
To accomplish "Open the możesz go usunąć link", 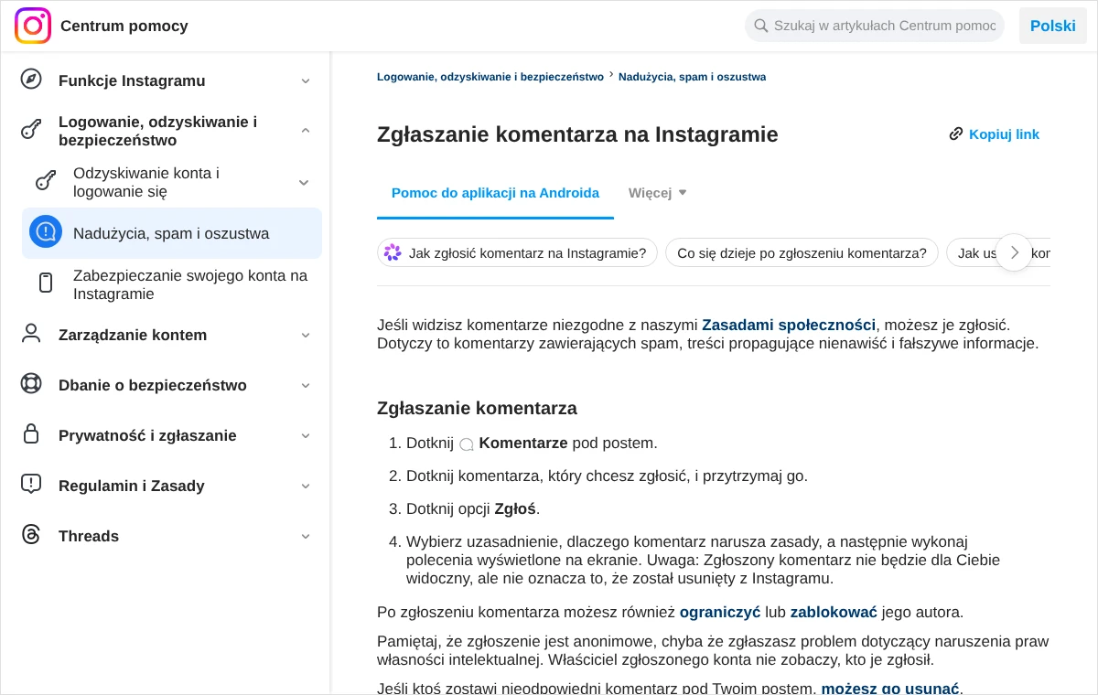I will (x=890, y=688).
